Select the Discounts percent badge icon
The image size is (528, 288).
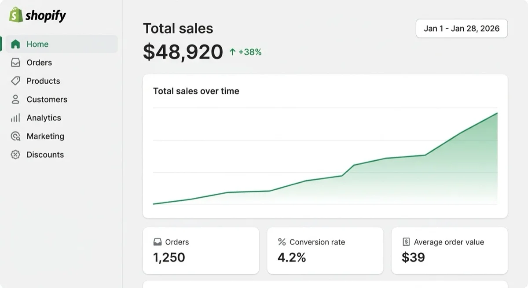15,155
